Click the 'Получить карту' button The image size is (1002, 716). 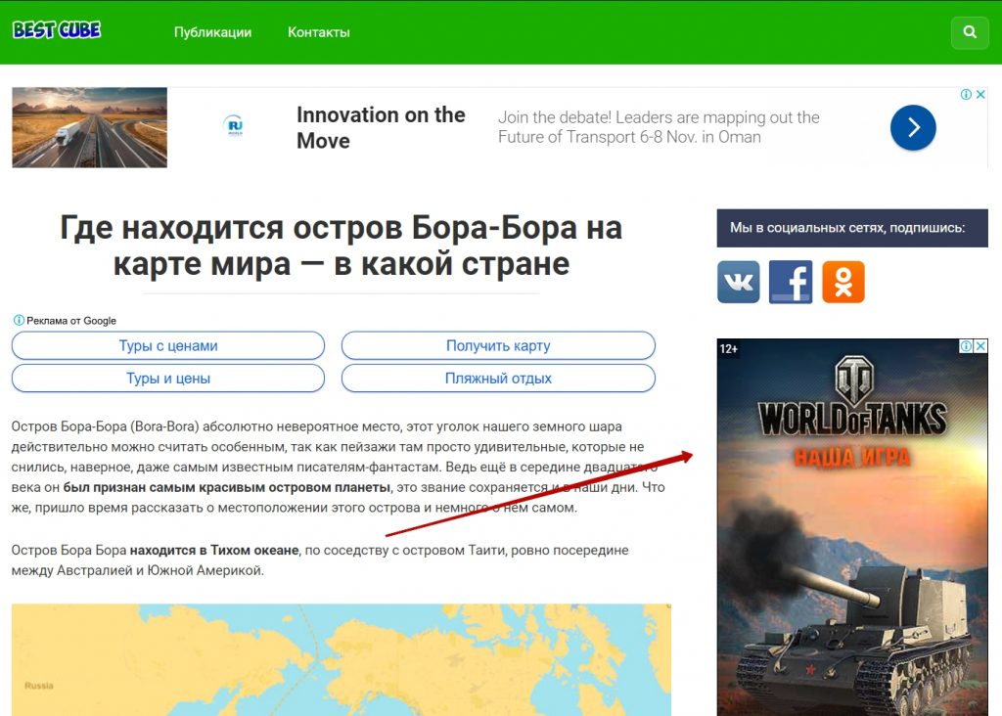pyautogui.click(x=498, y=345)
